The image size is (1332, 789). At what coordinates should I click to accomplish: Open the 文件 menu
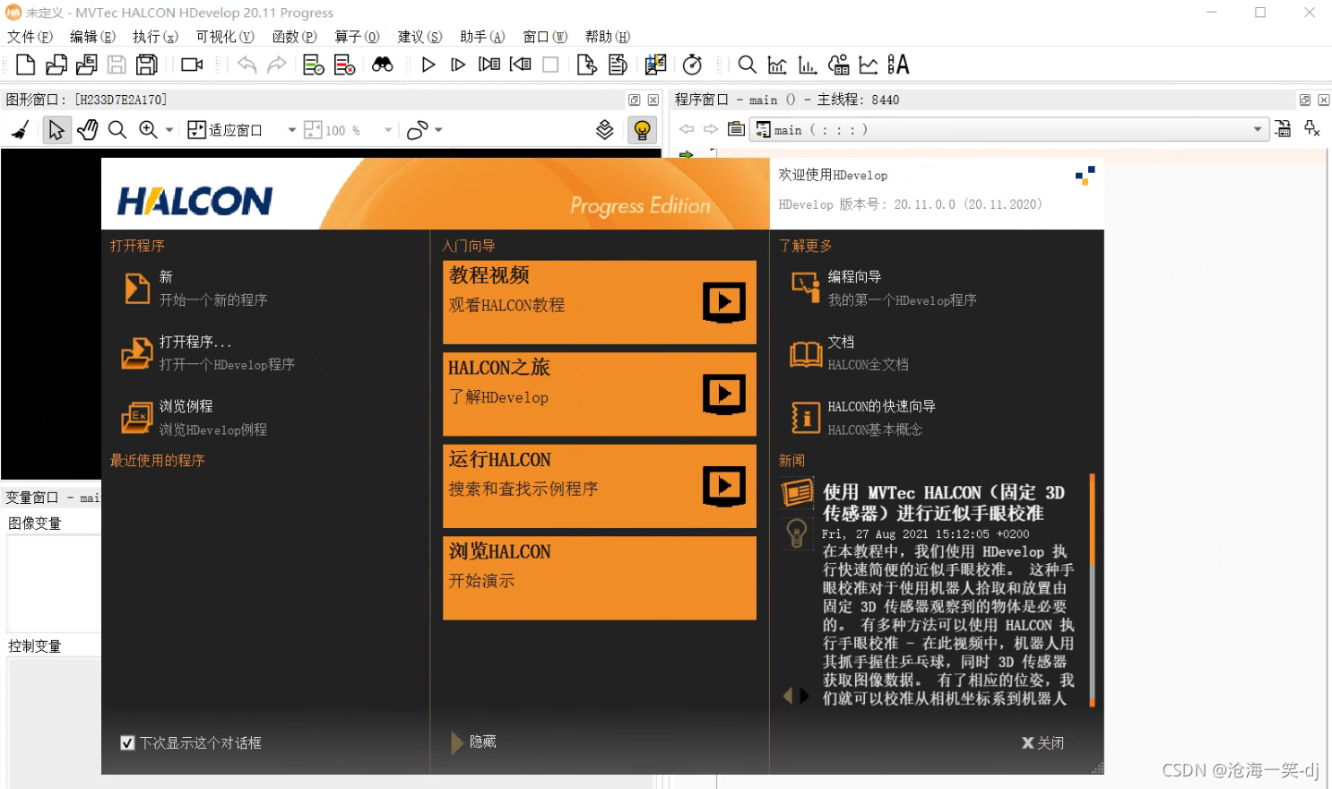tap(30, 37)
